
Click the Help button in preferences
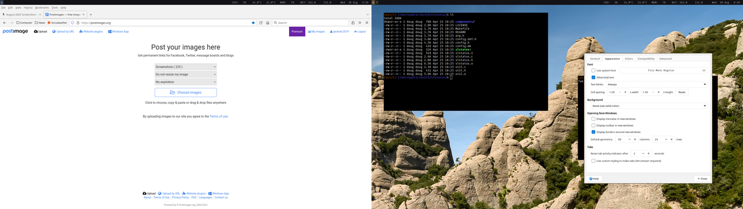click(594, 178)
